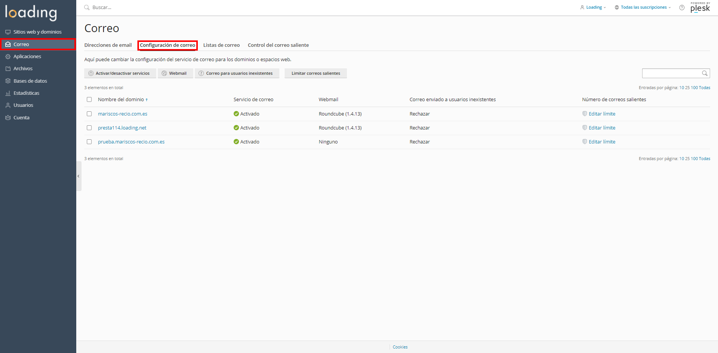The image size is (718, 353).
Task: Collapse the sidebar with the arrow handle
Action: [x=79, y=176]
